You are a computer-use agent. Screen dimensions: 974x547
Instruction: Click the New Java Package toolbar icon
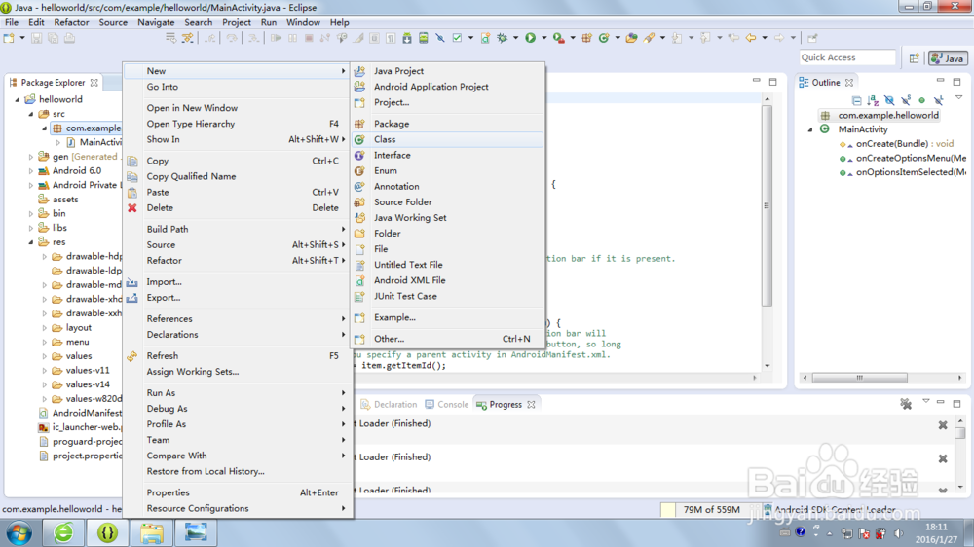[x=586, y=38]
